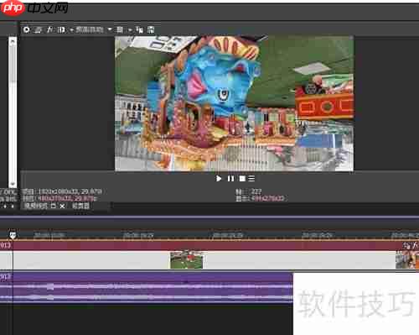The image size is (419, 335).
Task: Click the Preview Quality label in toolbar
Action: [x=90, y=29]
